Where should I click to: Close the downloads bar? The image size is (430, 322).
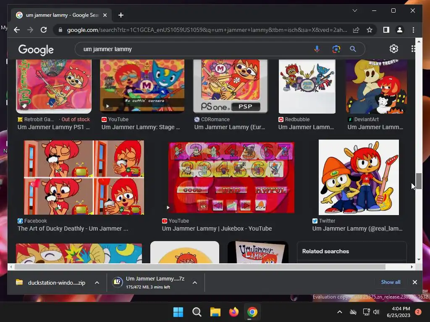(414, 282)
